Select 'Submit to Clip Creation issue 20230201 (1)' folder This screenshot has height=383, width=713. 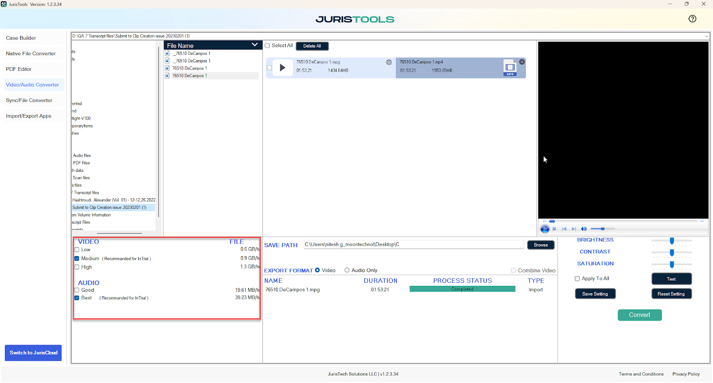[113, 208]
